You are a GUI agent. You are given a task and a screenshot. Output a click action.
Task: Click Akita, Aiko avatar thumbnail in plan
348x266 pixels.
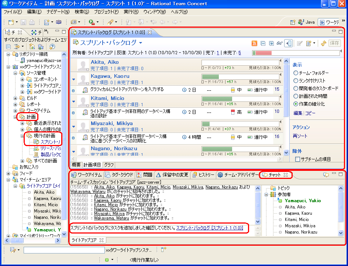83,65
